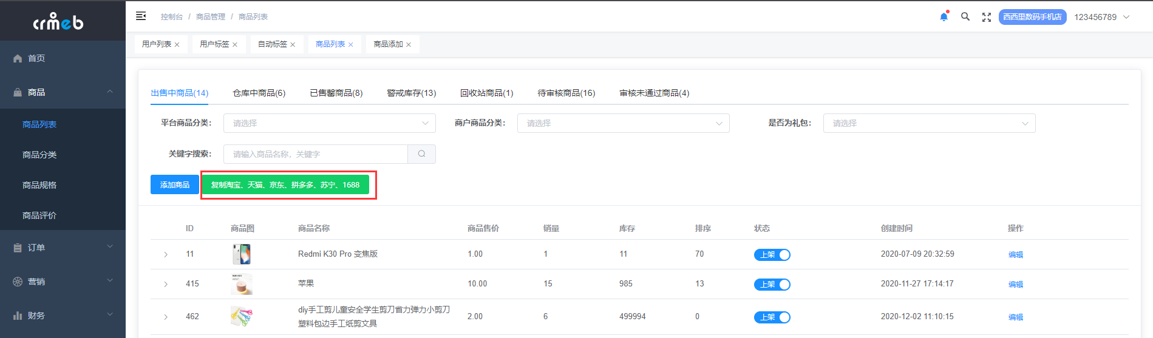Toggle fullscreen mode icon
1153x338 pixels.
(x=987, y=17)
